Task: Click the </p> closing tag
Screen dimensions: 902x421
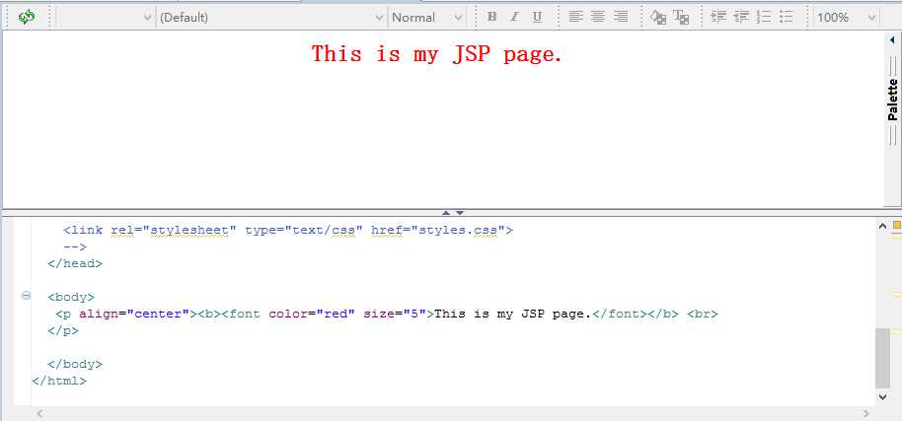Action: click(x=63, y=331)
